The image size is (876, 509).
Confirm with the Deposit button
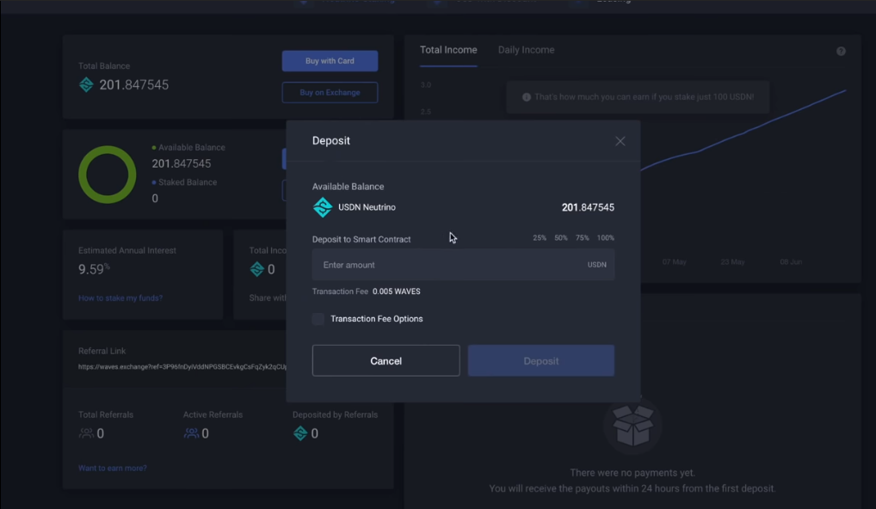540,360
